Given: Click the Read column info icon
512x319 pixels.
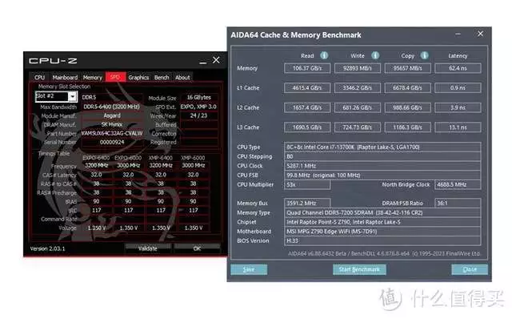Looking at the screenshot, I should tap(324, 55).
